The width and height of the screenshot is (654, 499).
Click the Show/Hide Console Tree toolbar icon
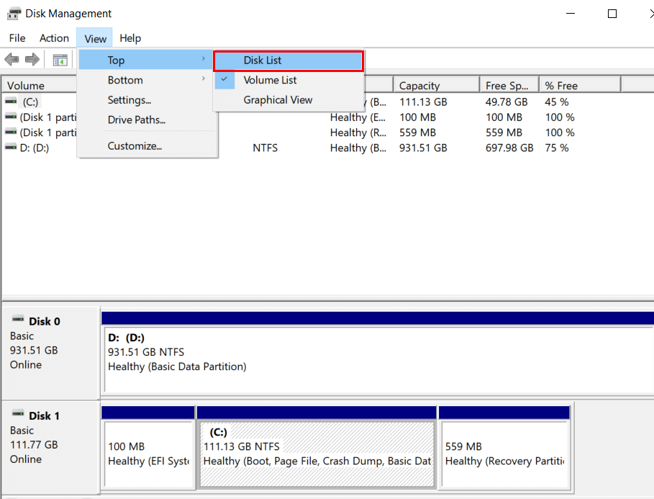click(60, 60)
